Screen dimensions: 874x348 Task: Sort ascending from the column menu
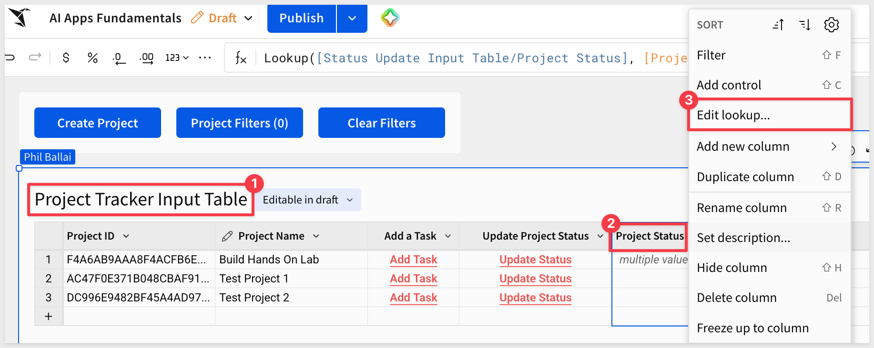(778, 25)
